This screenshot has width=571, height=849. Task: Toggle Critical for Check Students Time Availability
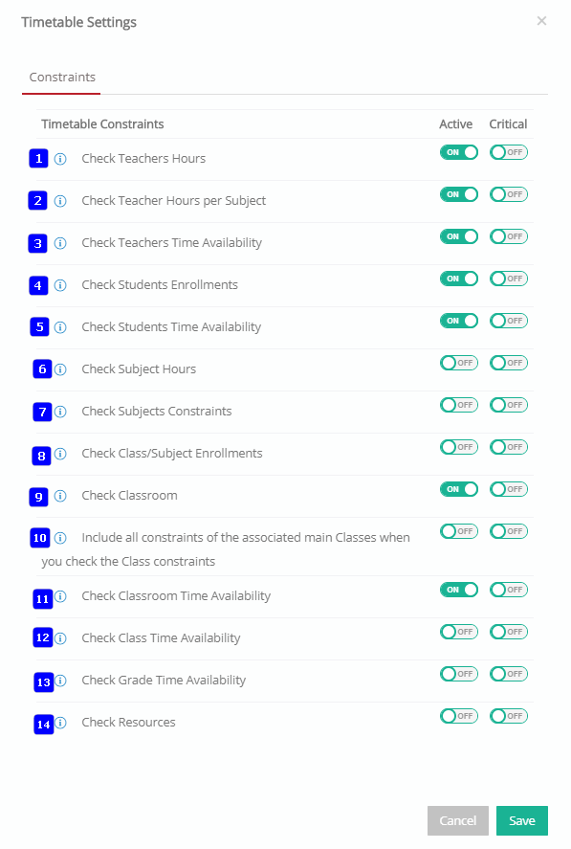[x=509, y=321]
